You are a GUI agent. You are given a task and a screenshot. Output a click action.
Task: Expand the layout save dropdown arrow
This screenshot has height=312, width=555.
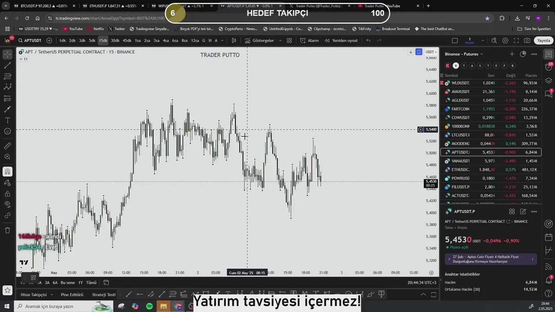coord(482,40)
